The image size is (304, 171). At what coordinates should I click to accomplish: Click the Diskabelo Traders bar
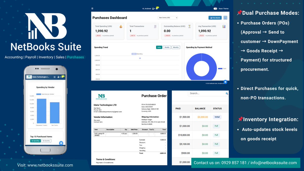click(x=41, y=111)
